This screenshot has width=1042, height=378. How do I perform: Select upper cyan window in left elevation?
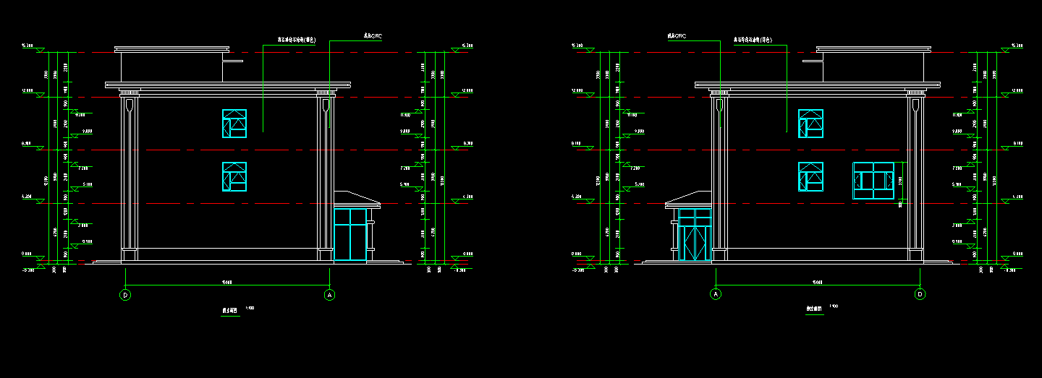point(234,124)
